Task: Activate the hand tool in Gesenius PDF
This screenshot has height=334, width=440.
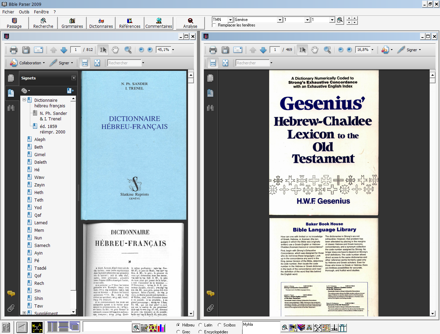Action: coord(315,50)
